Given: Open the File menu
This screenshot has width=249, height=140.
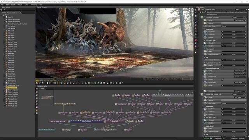Looking at the screenshot, I should [2, 5].
